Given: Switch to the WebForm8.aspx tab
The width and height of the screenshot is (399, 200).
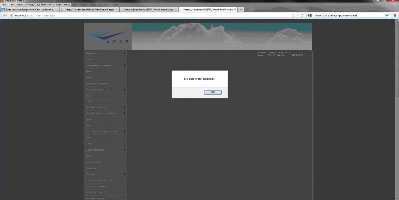Looking at the screenshot, I should [90, 9].
